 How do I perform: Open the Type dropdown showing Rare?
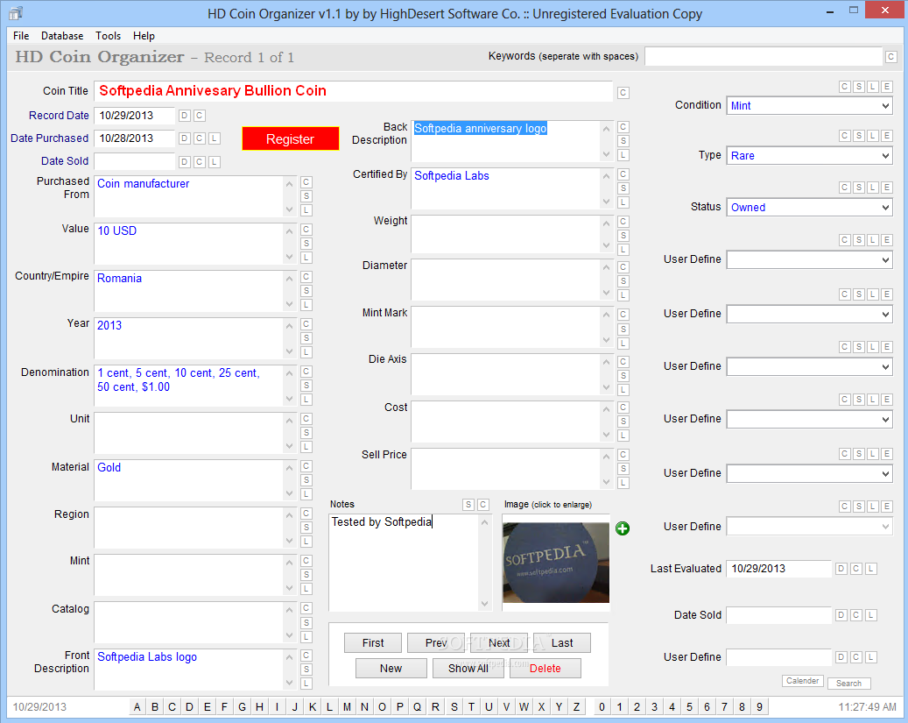(809, 156)
